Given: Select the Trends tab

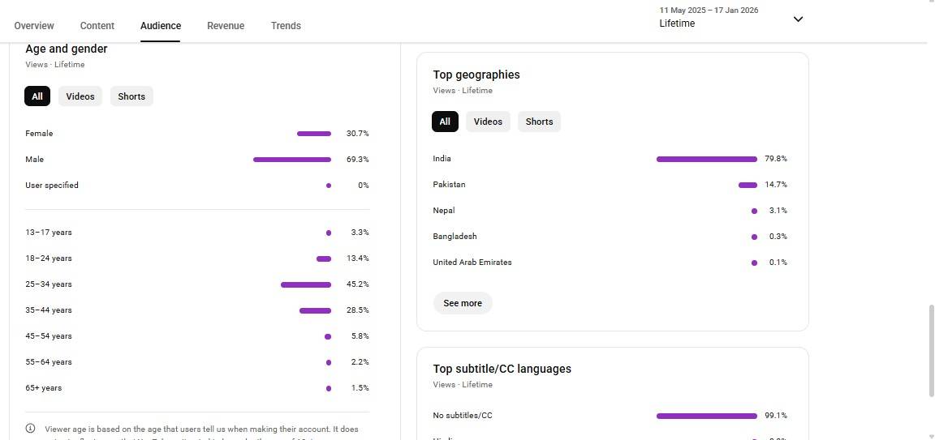Looking at the screenshot, I should click(x=286, y=26).
